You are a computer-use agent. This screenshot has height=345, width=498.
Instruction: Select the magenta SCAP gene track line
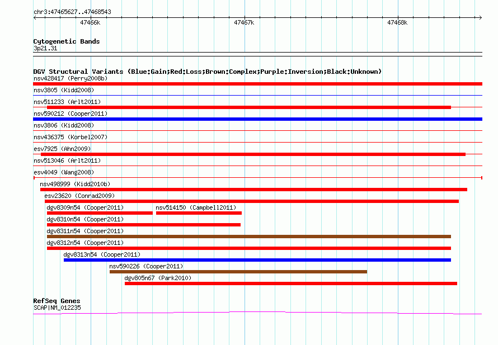pyautogui.click(x=257, y=313)
